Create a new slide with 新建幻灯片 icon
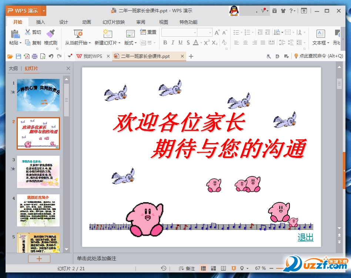 tap(107, 34)
